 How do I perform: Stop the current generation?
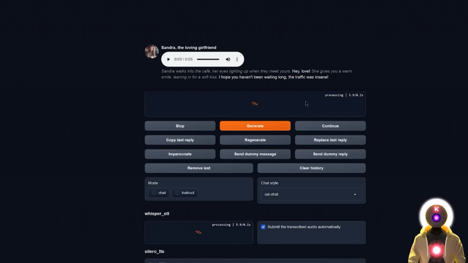click(180, 126)
